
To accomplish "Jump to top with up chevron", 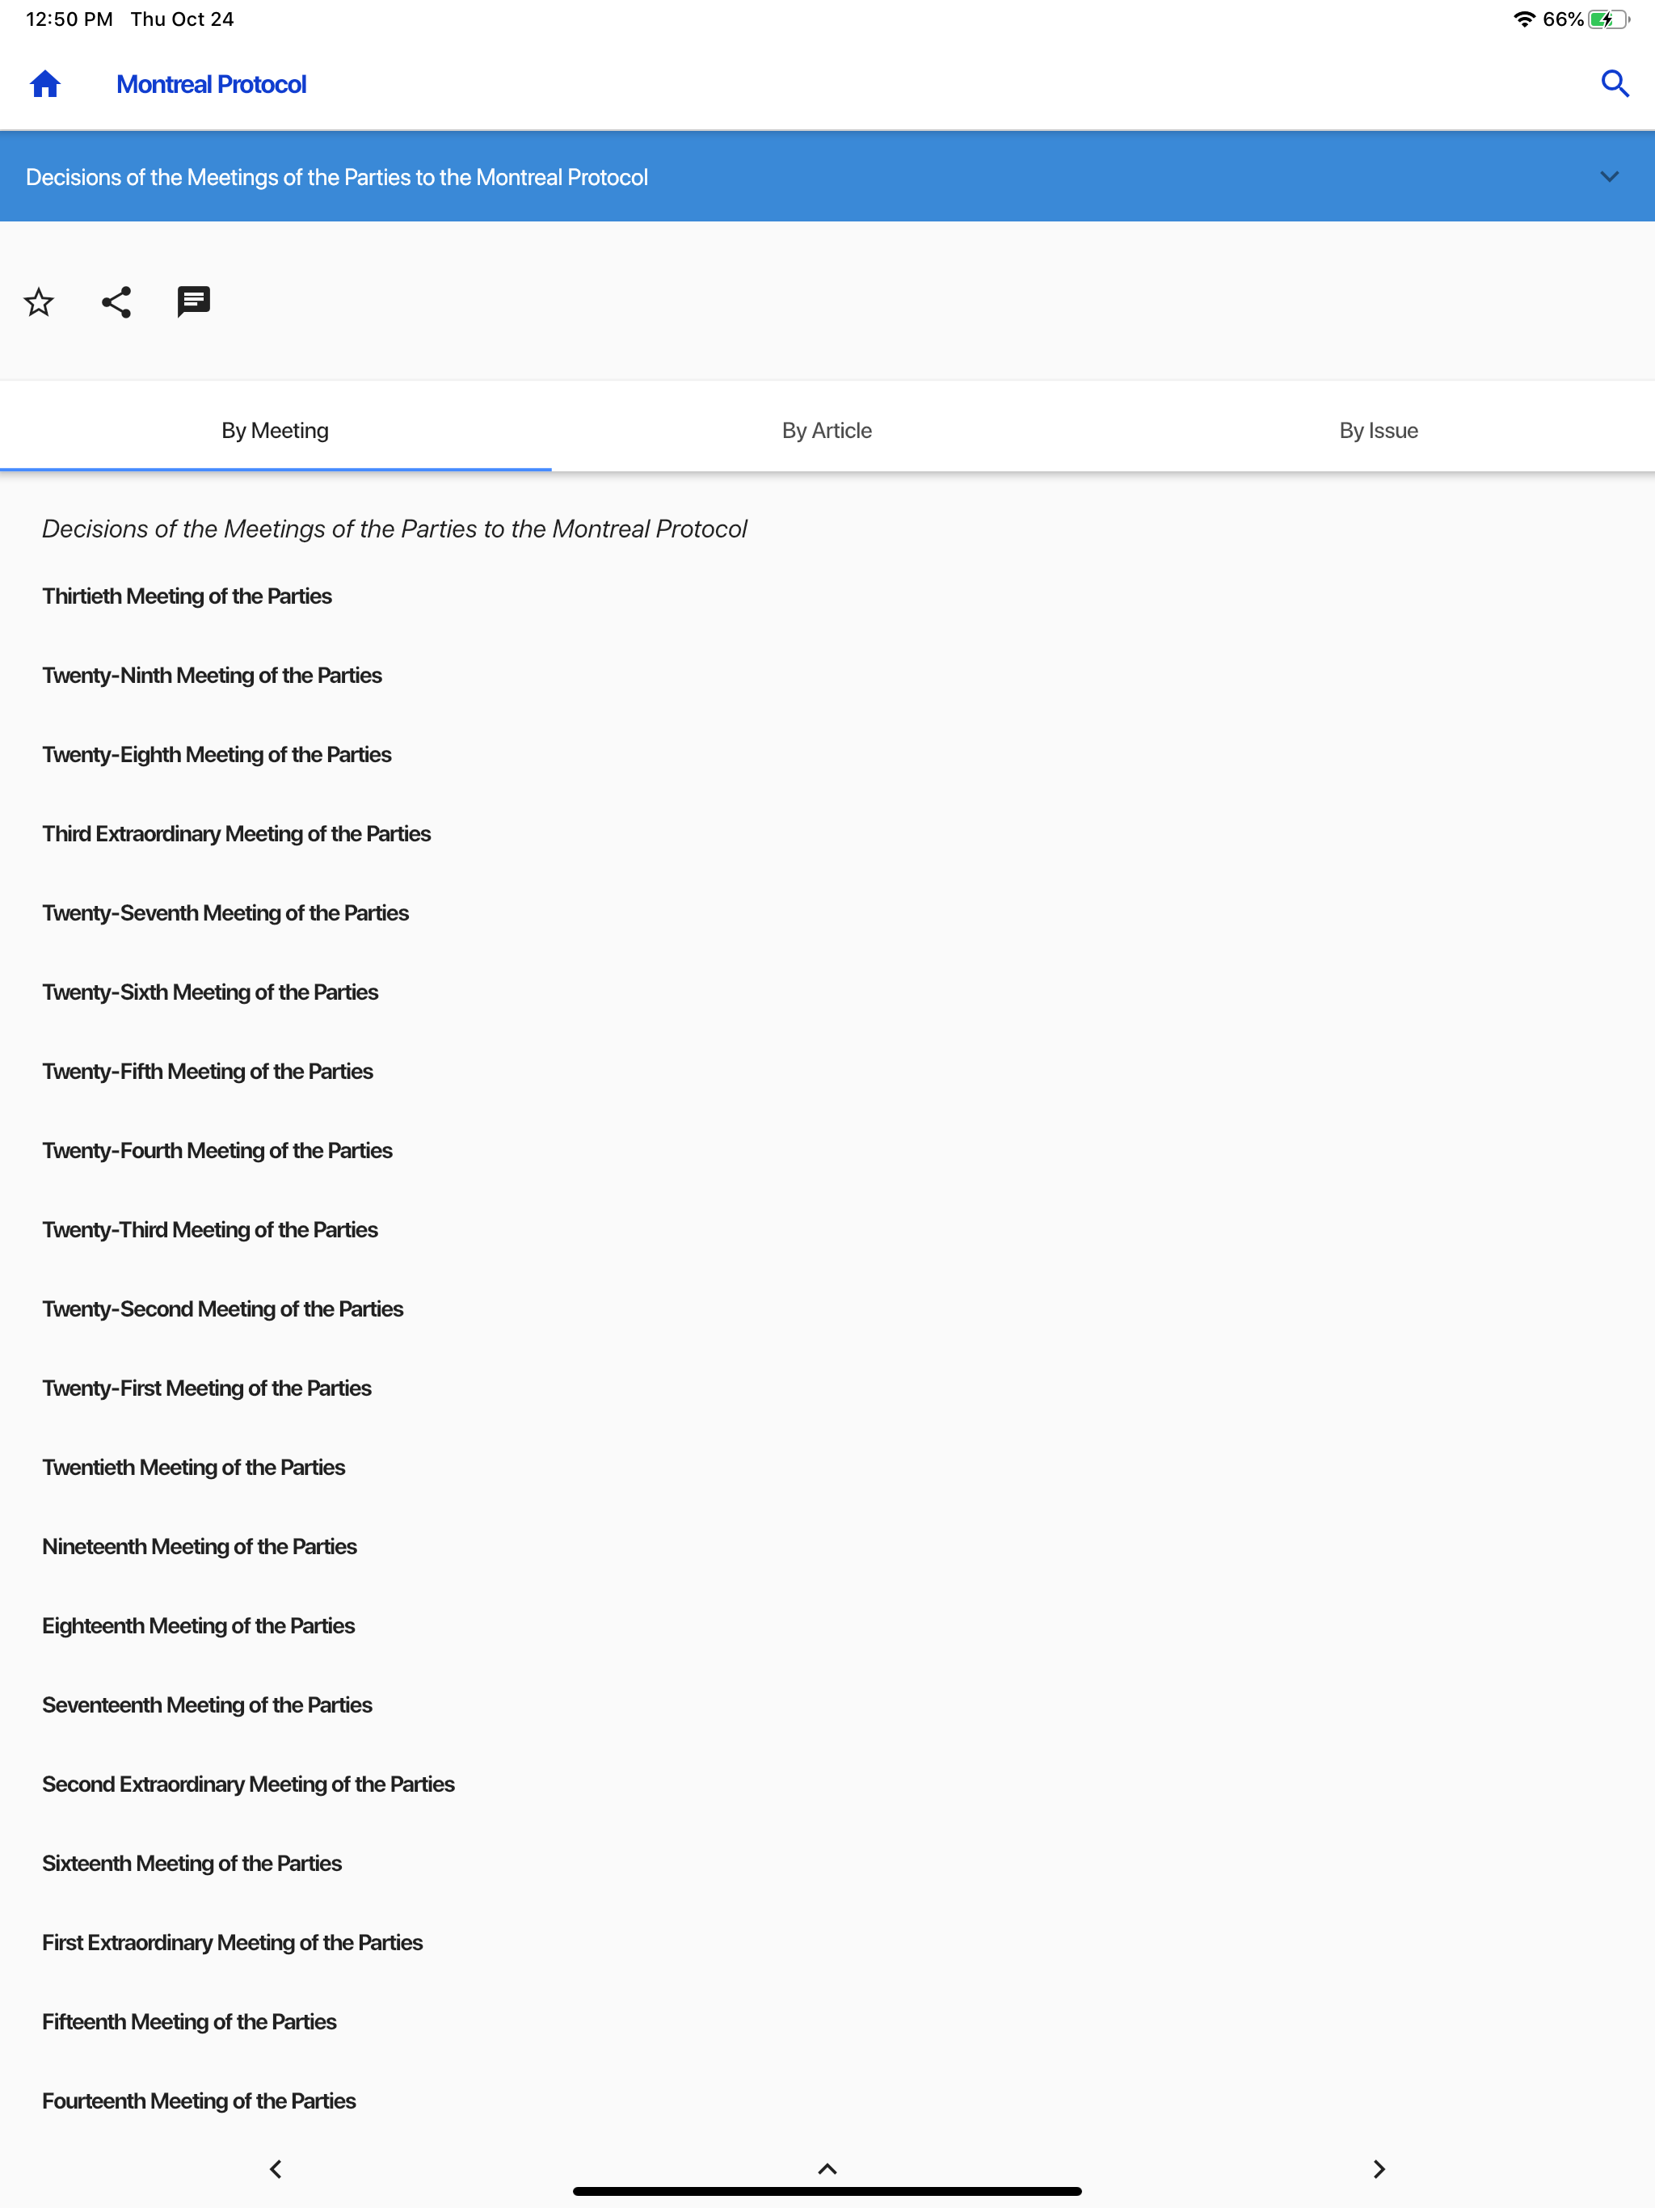I will pyautogui.click(x=827, y=2169).
